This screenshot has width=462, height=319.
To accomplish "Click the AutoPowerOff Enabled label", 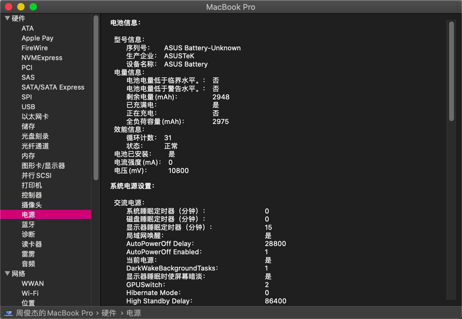I will (164, 252).
